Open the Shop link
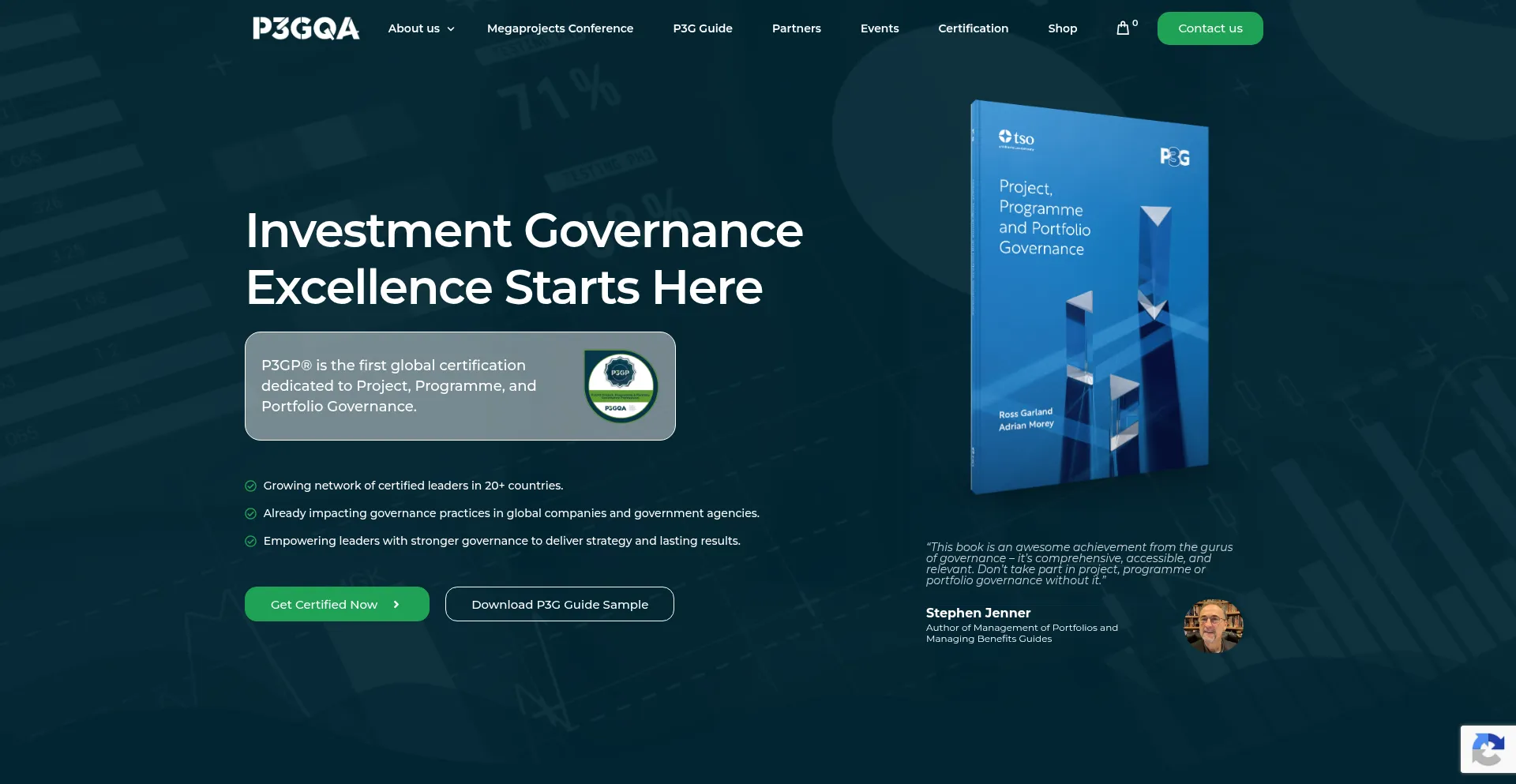1516x784 pixels. 1063,28
